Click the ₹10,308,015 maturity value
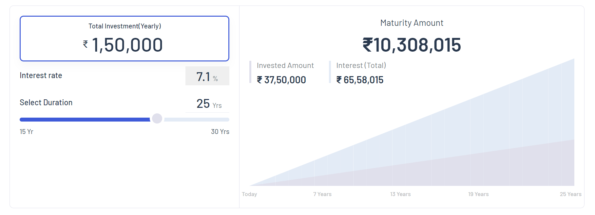Screen dimensions: 595x215 click(x=412, y=45)
